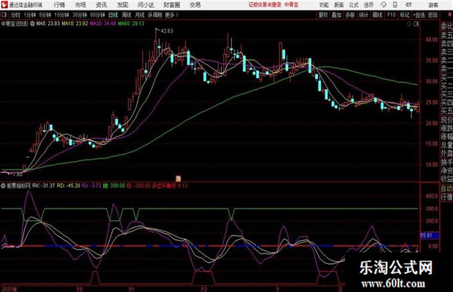Click the RD: -45.20 indicator value
The height and width of the screenshot is (292, 453).
point(69,186)
